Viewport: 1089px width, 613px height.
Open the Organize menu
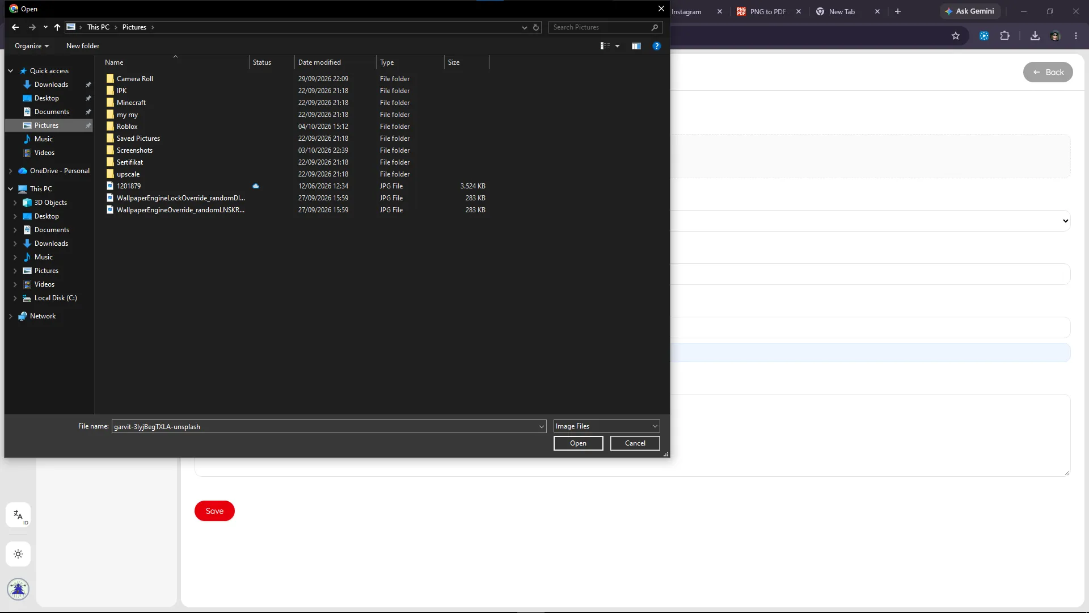coord(32,46)
